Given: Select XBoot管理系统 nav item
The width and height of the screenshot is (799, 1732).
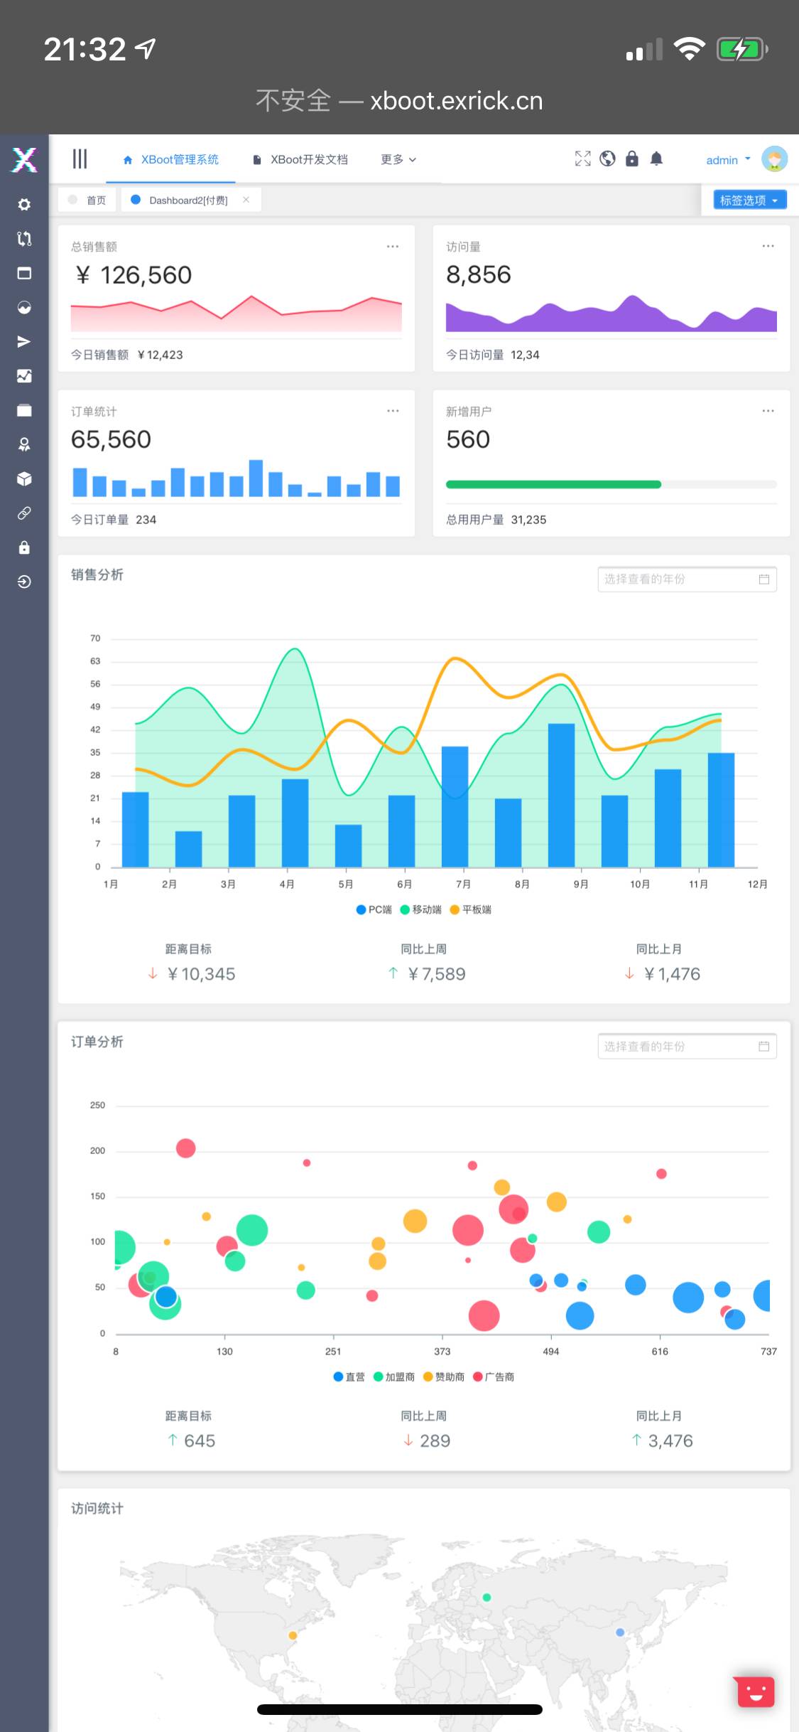Looking at the screenshot, I should click(171, 159).
